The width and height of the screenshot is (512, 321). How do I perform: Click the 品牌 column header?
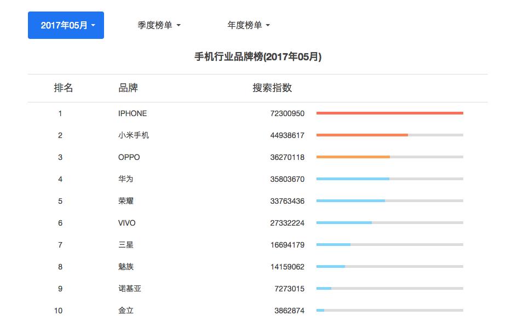point(128,88)
